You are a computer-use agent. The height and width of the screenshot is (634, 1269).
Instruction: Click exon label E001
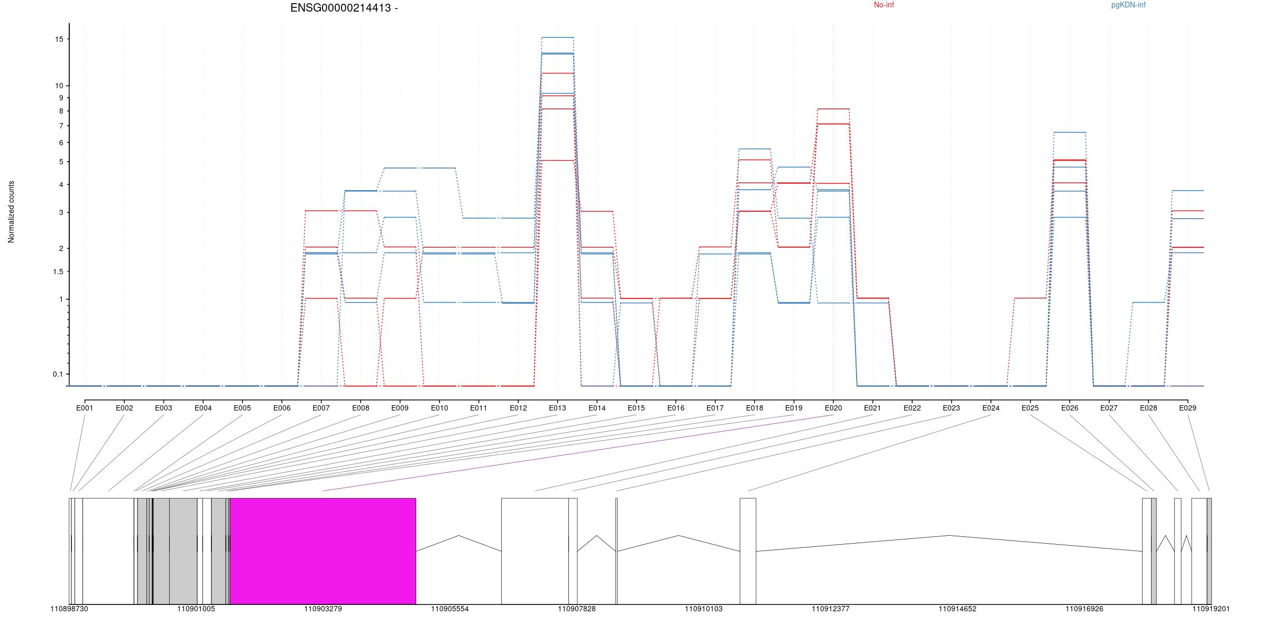(x=85, y=408)
